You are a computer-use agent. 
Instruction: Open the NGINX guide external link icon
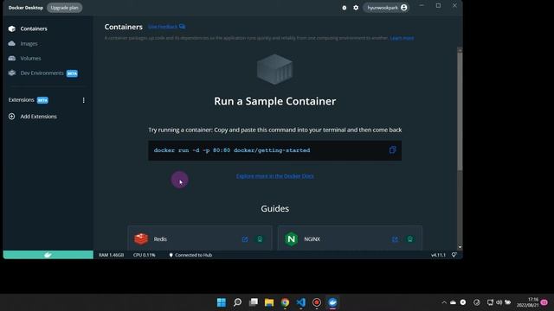[x=395, y=239]
